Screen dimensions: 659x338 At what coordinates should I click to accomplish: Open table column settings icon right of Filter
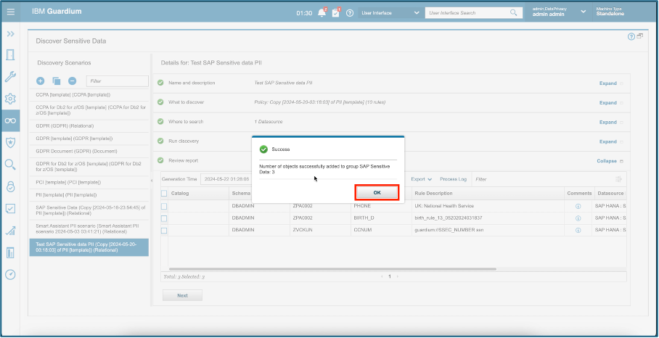point(618,179)
